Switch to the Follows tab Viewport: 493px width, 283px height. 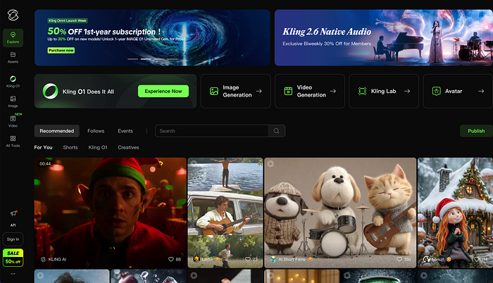pyautogui.click(x=96, y=131)
